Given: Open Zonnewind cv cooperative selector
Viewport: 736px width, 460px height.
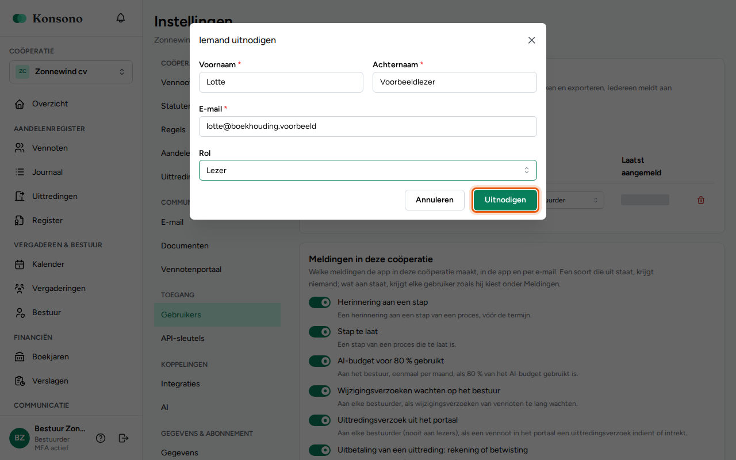Looking at the screenshot, I should coord(71,72).
